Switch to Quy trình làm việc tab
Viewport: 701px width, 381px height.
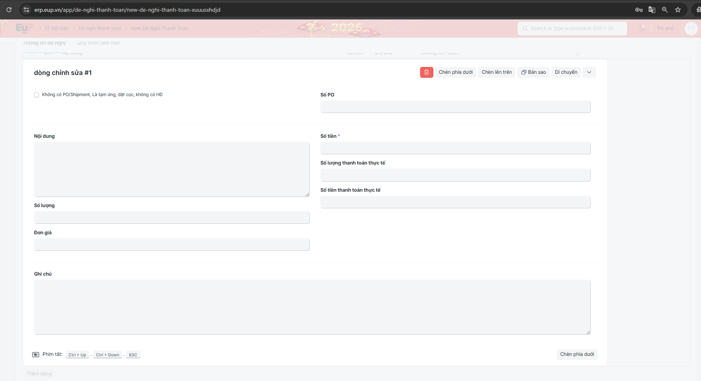(99, 43)
